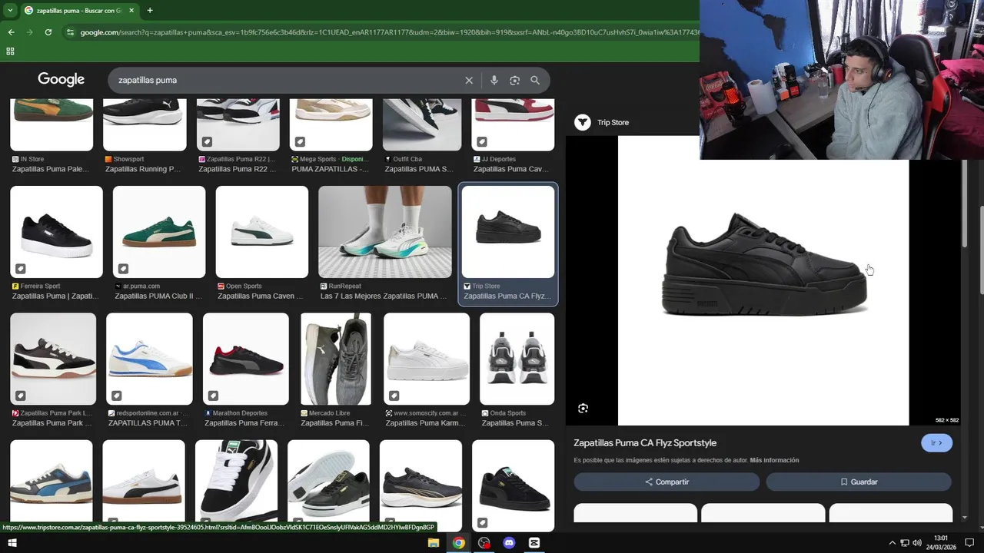Click product tag icon on somoscity thumbnail
Image resolution: width=984 pixels, height=553 pixels.
394,396
